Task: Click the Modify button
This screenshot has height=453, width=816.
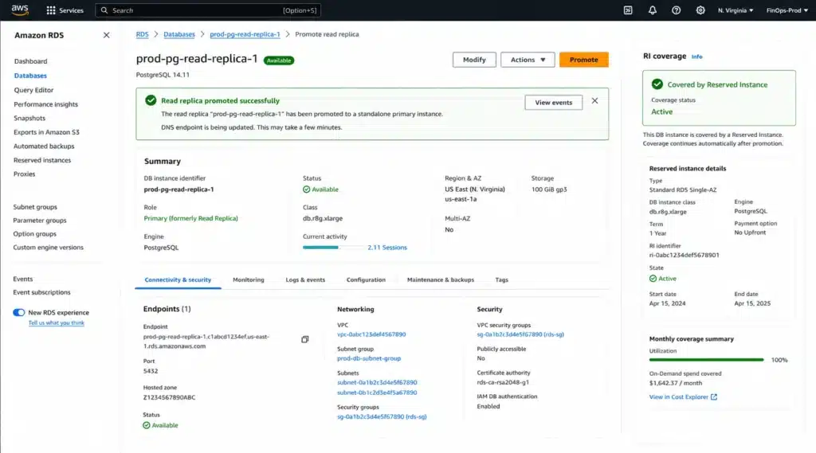Action: tap(474, 60)
